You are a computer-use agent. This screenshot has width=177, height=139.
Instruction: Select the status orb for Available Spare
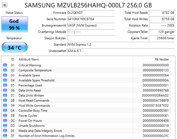(5, 75)
